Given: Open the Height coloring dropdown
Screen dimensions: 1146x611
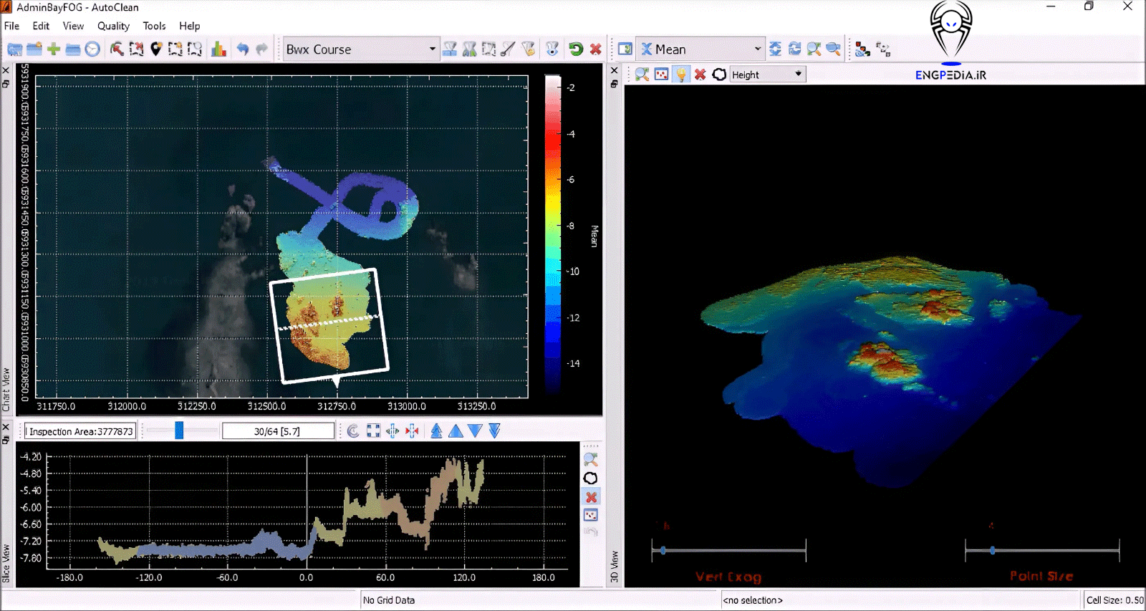Looking at the screenshot, I should coord(768,74).
